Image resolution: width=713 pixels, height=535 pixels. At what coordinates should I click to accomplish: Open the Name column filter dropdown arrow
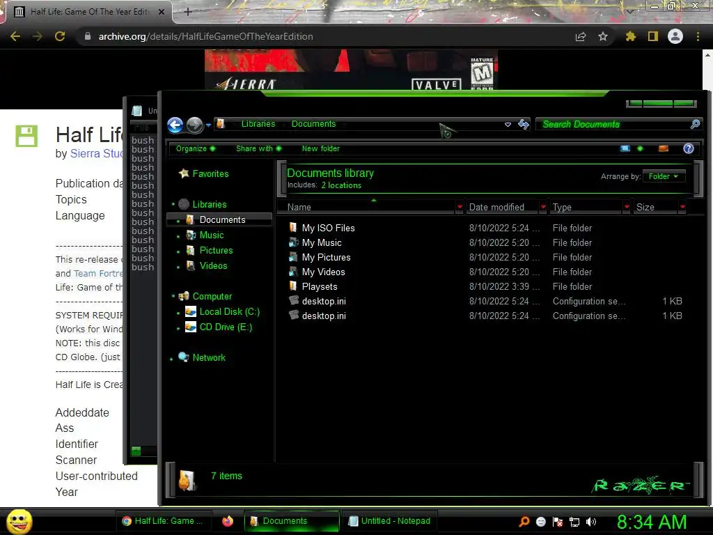click(460, 208)
